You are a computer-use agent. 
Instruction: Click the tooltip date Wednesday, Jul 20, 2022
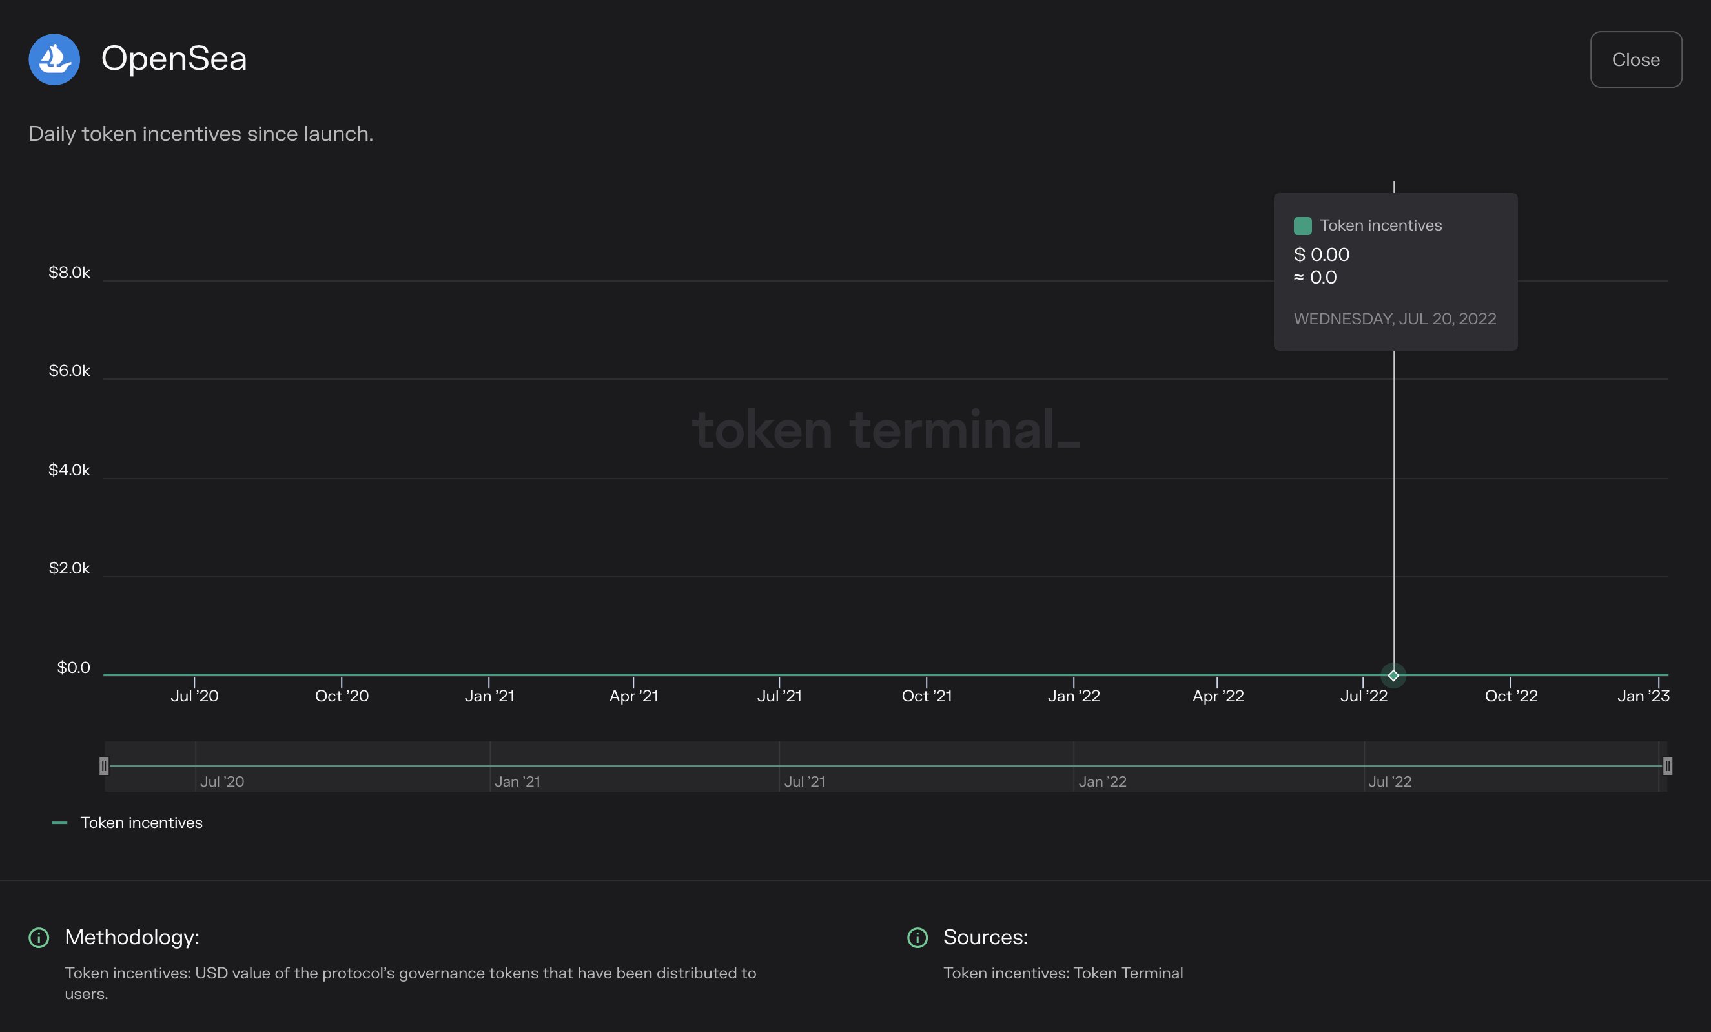click(1395, 319)
